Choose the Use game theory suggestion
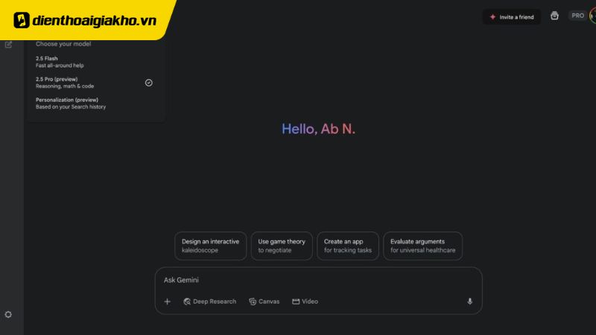 tap(282, 246)
